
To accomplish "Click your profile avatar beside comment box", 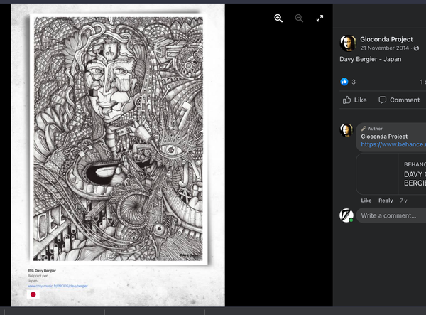I will [346, 215].
